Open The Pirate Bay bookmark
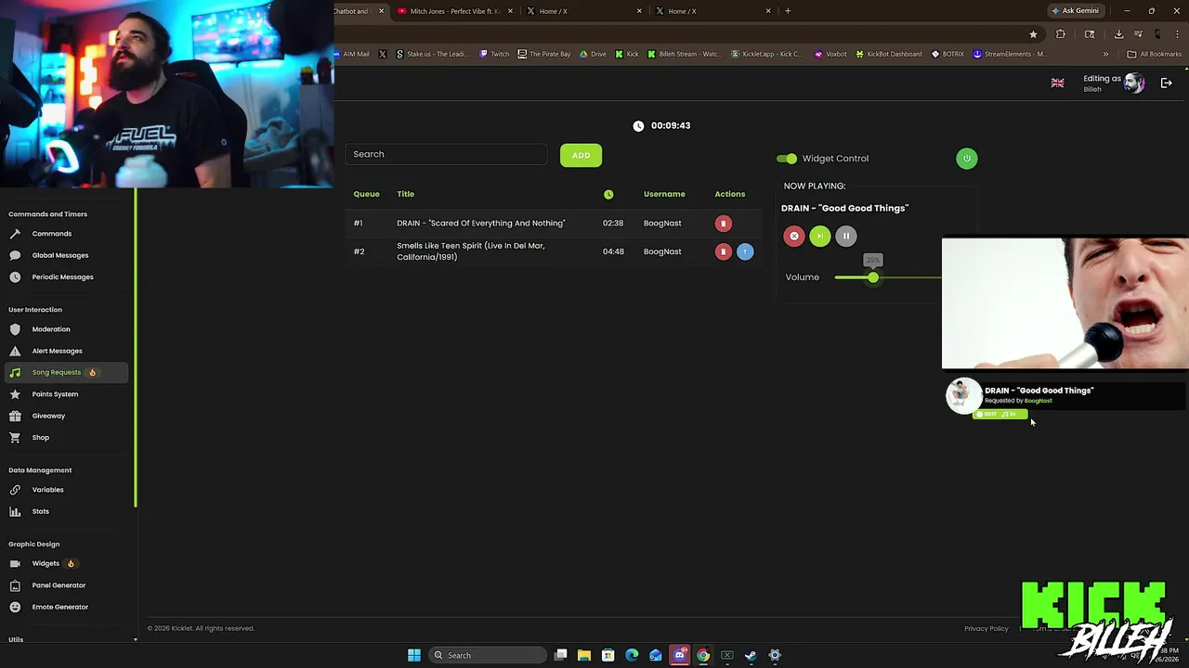1189x668 pixels. click(544, 54)
